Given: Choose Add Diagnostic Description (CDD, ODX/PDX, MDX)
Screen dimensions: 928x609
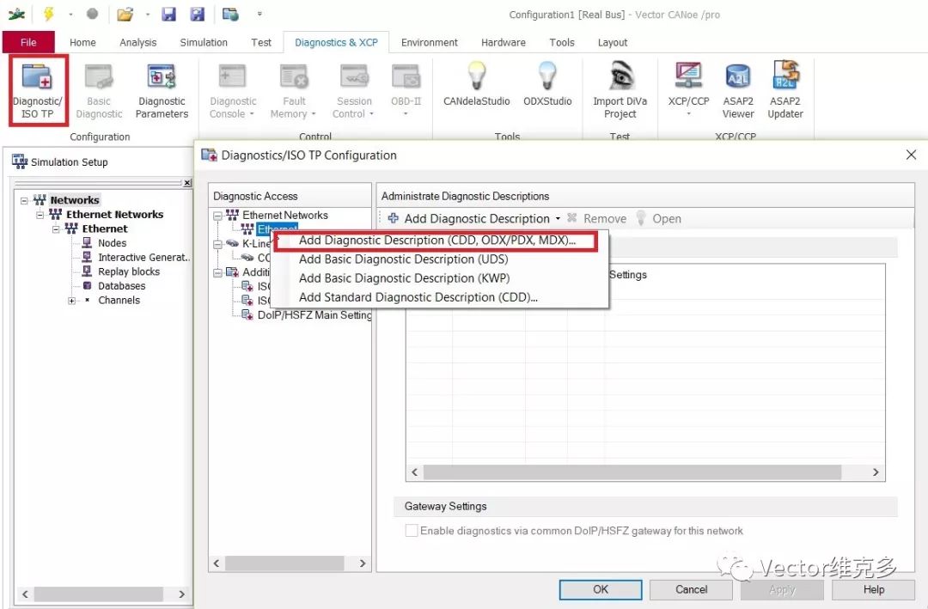Looking at the screenshot, I should 437,241.
